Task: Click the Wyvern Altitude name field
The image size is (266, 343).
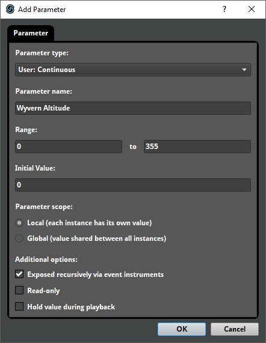Action: (133, 108)
